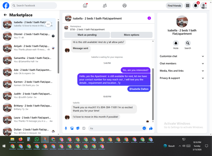Click the conversation list scrollbar thumb

pos(59,47)
